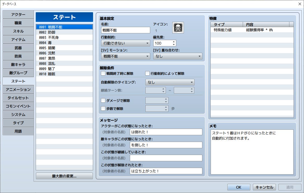Enable the ダメージで解除 checkbox

(103, 100)
